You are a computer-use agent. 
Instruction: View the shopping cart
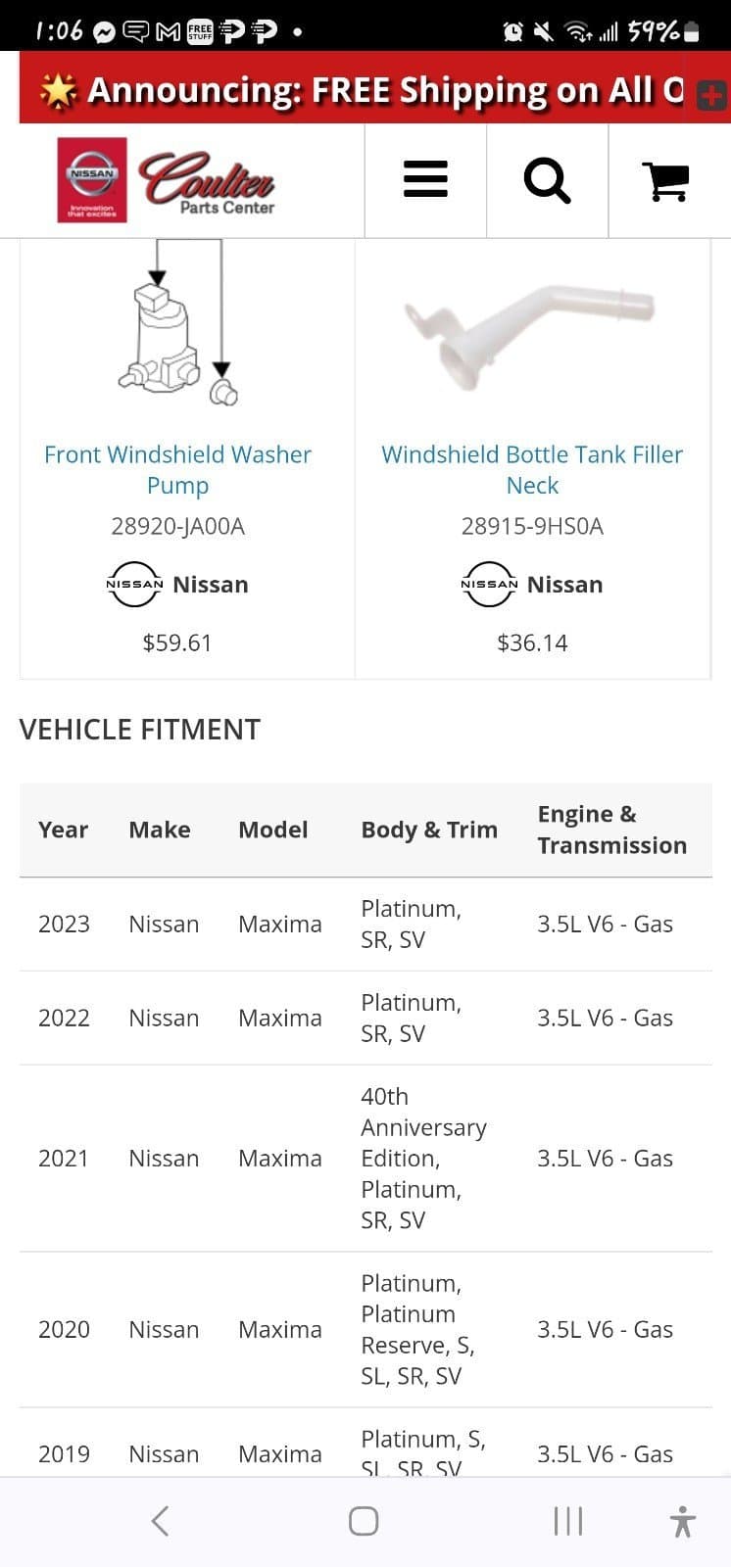point(668,181)
